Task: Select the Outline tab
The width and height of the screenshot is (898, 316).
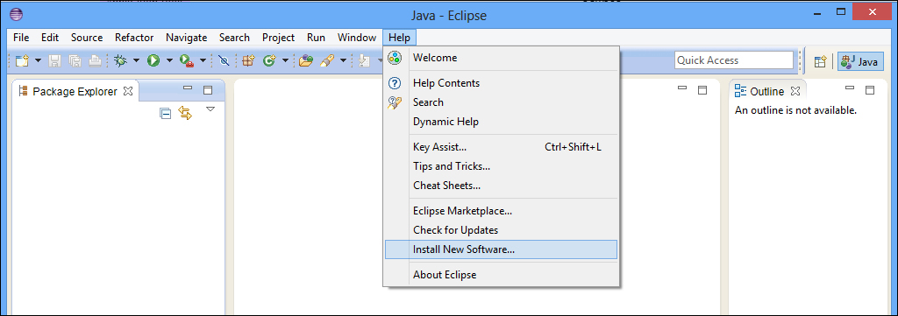Action: coord(766,91)
